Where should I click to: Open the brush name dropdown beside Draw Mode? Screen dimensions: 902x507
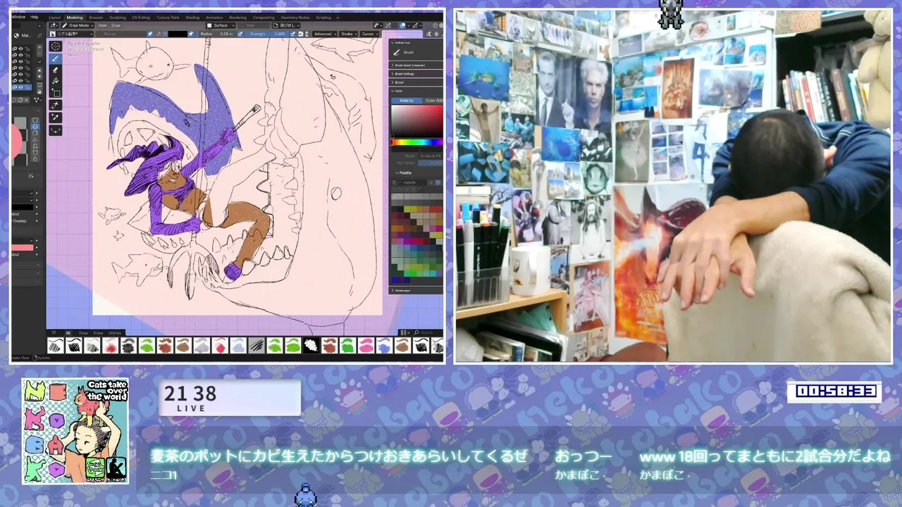(71, 34)
